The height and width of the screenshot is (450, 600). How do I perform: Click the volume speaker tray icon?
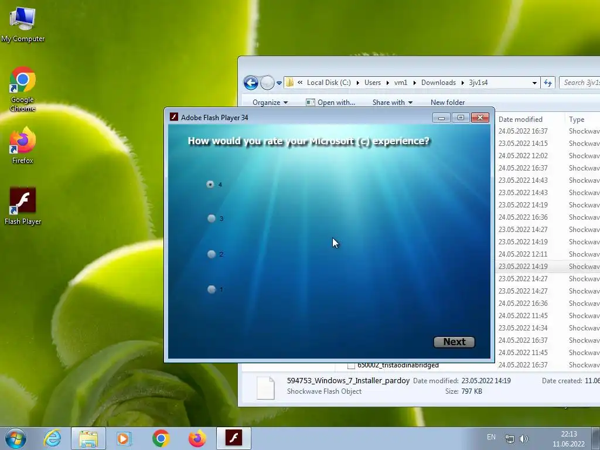pyautogui.click(x=523, y=439)
